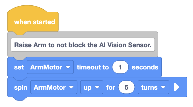Viewport: 193px width, 107px height.
Task: Open the 'turns' units dropdown
Action: click(153, 87)
